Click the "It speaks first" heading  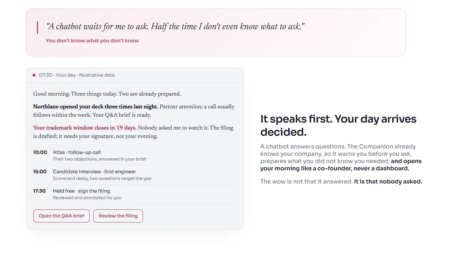338,125
